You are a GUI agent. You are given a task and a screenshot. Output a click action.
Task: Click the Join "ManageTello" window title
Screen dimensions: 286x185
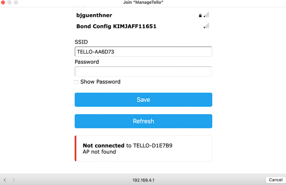pyautogui.click(x=143, y=2)
